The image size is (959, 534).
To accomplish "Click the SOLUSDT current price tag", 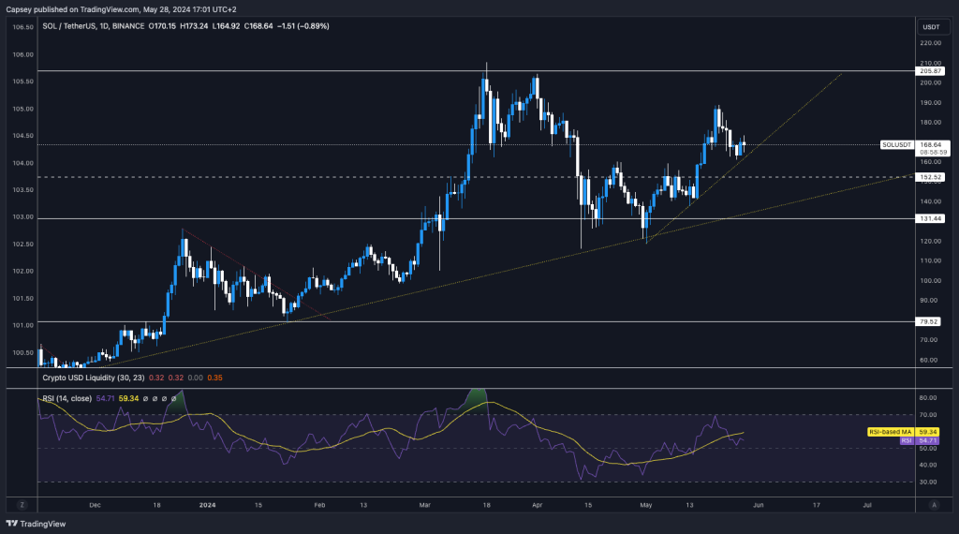I will [x=897, y=145].
